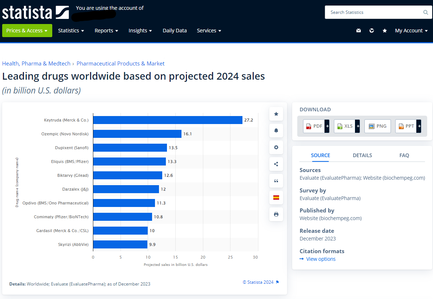The height and width of the screenshot is (299, 433).
Task: Switch to the FAQ tab
Action: coord(404,155)
